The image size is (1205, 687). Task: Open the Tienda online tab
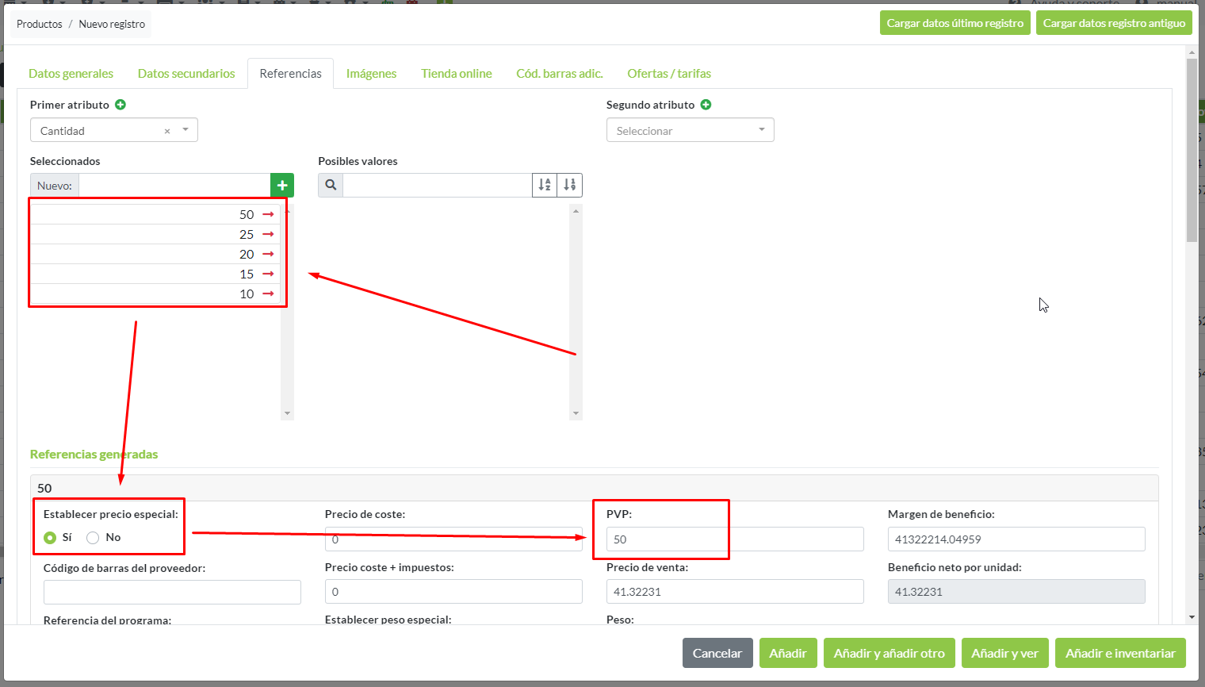click(x=456, y=74)
